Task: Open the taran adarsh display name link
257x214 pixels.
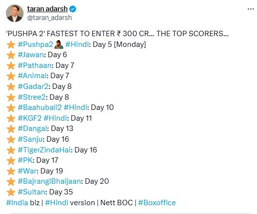Action: pos(47,9)
